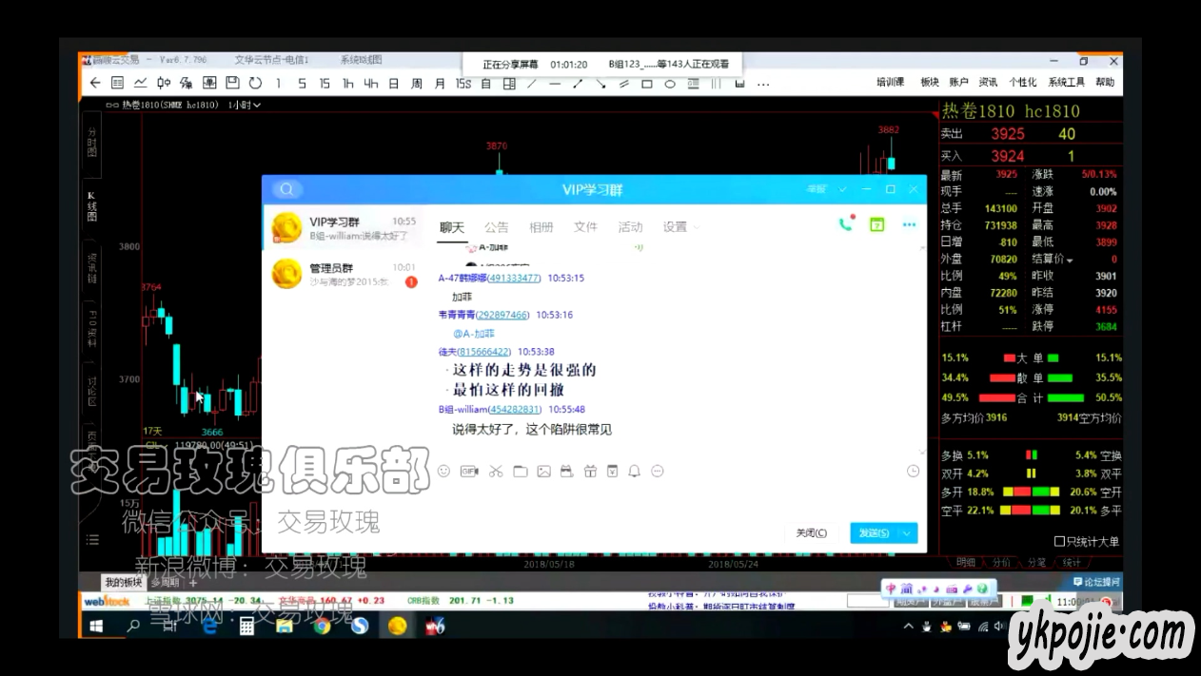Click the search icon in QQ window
Image resolution: width=1201 pixels, height=676 pixels.
(287, 189)
